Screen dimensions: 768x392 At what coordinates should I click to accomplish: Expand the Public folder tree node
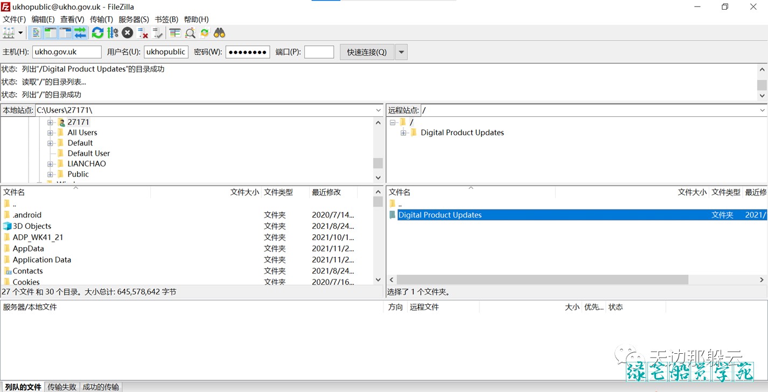[x=50, y=174]
